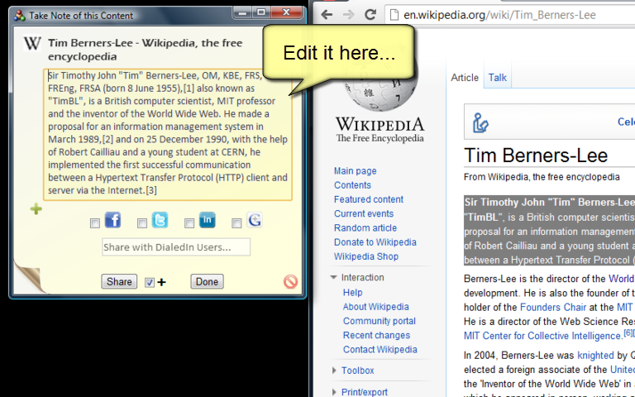The image size is (635, 397).
Task: Click the Google share icon
Action: pyautogui.click(x=255, y=220)
